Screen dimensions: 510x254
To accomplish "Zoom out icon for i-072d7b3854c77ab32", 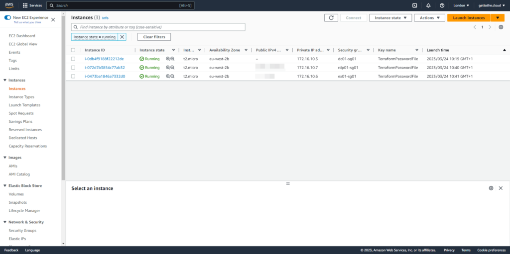I will pyautogui.click(x=172, y=68).
